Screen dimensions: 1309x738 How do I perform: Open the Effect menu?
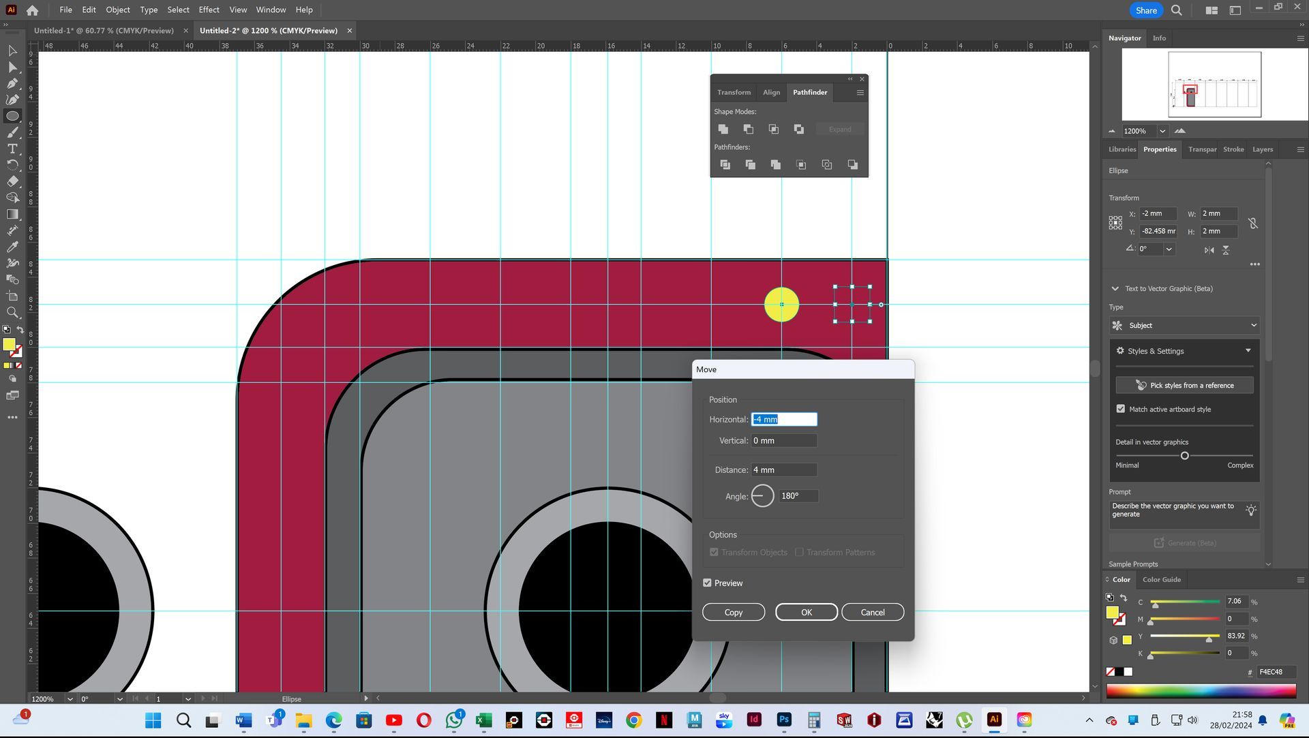[209, 10]
